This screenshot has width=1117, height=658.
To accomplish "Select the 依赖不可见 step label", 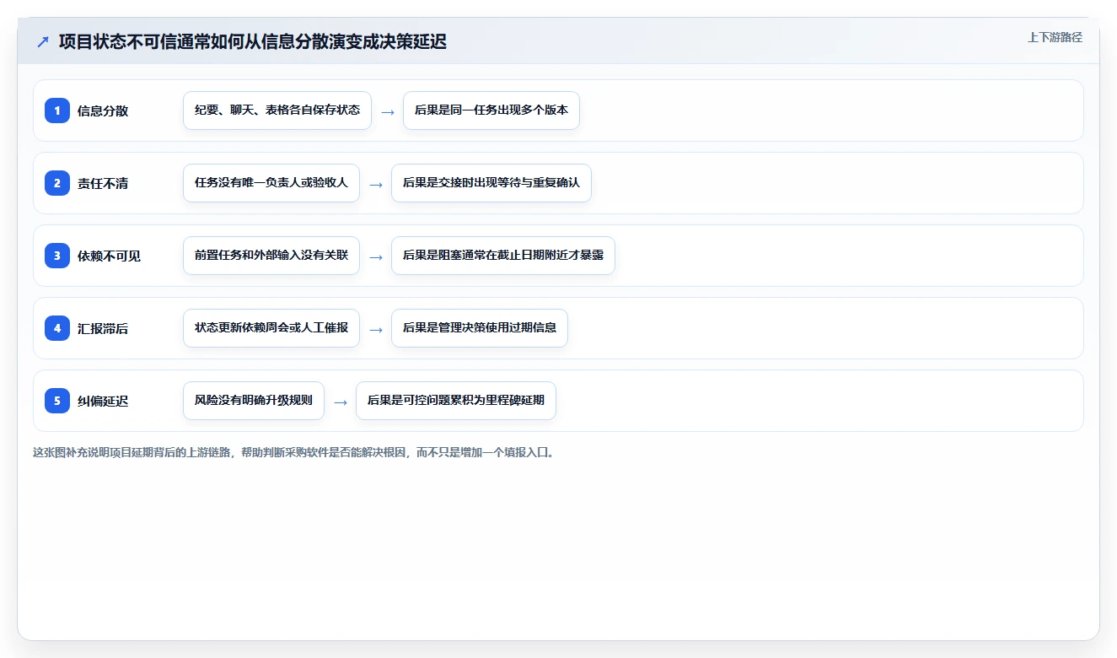I will [109, 256].
